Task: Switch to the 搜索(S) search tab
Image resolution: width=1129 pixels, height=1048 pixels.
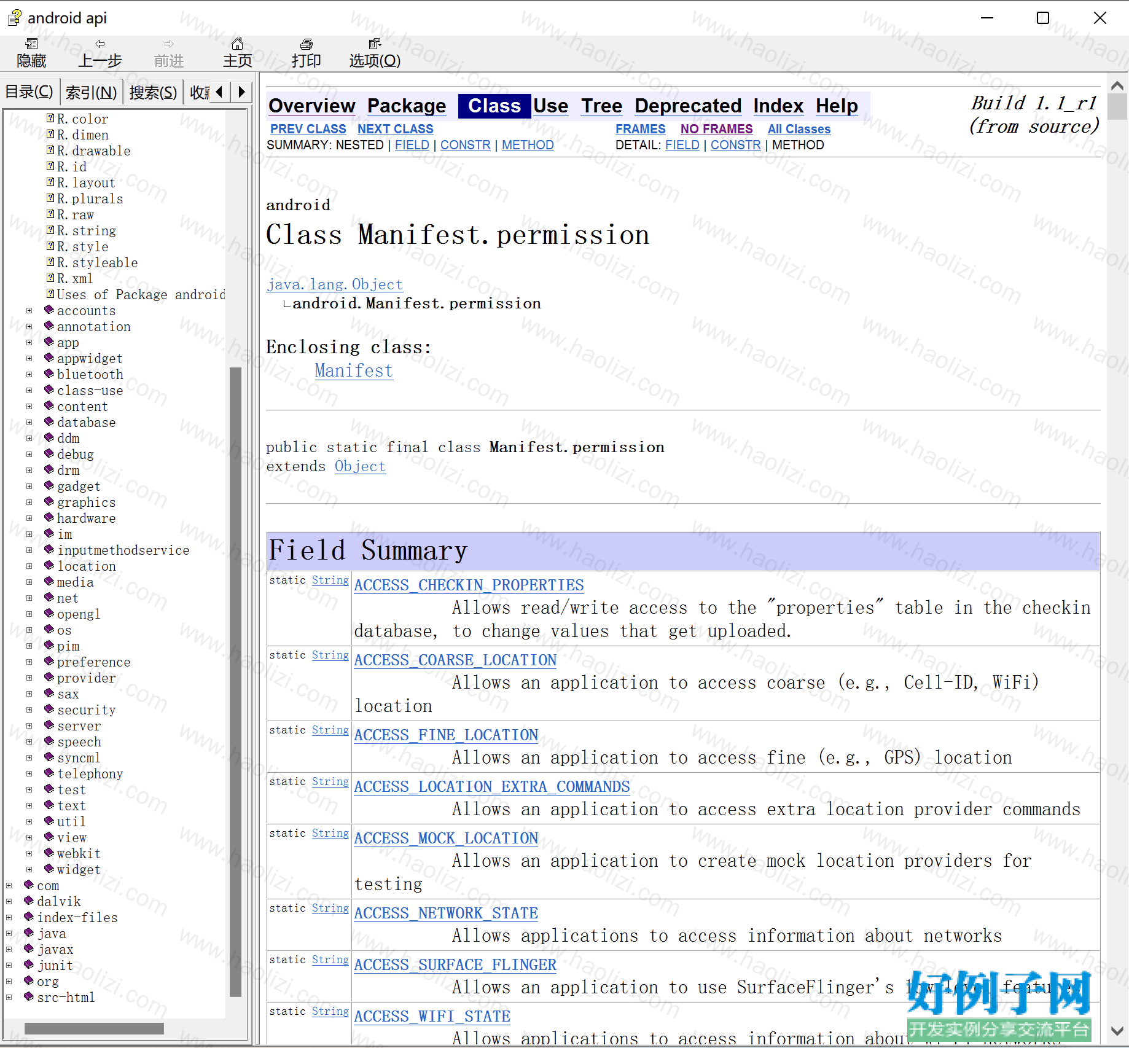Action: [153, 92]
